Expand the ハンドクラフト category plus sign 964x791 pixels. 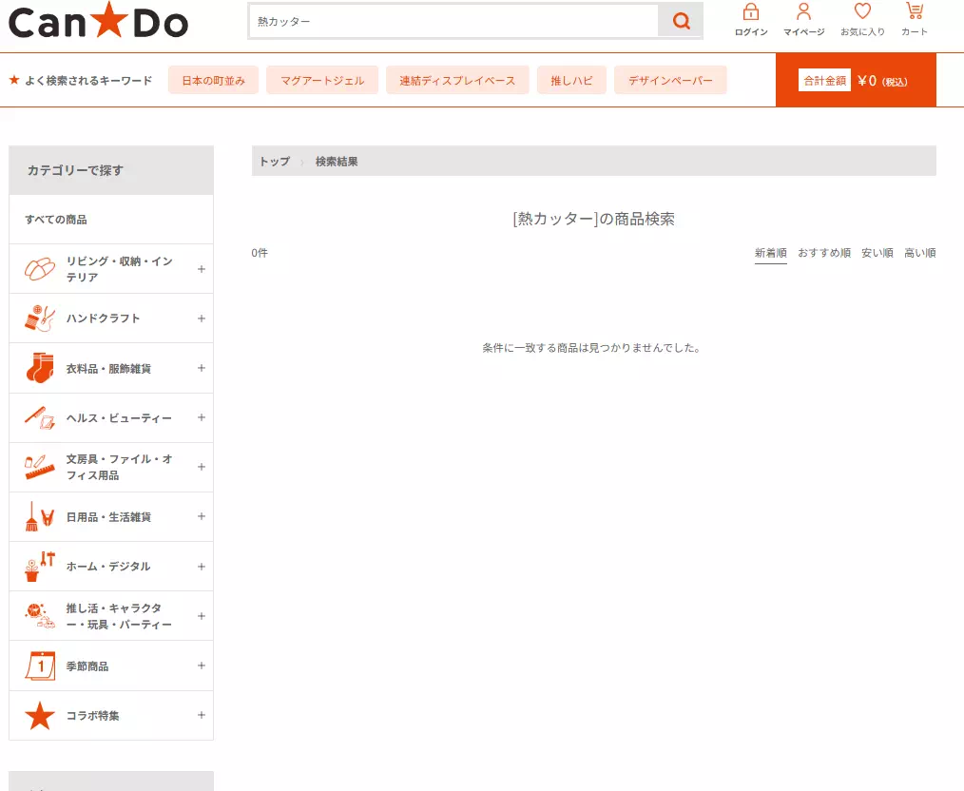tap(201, 318)
